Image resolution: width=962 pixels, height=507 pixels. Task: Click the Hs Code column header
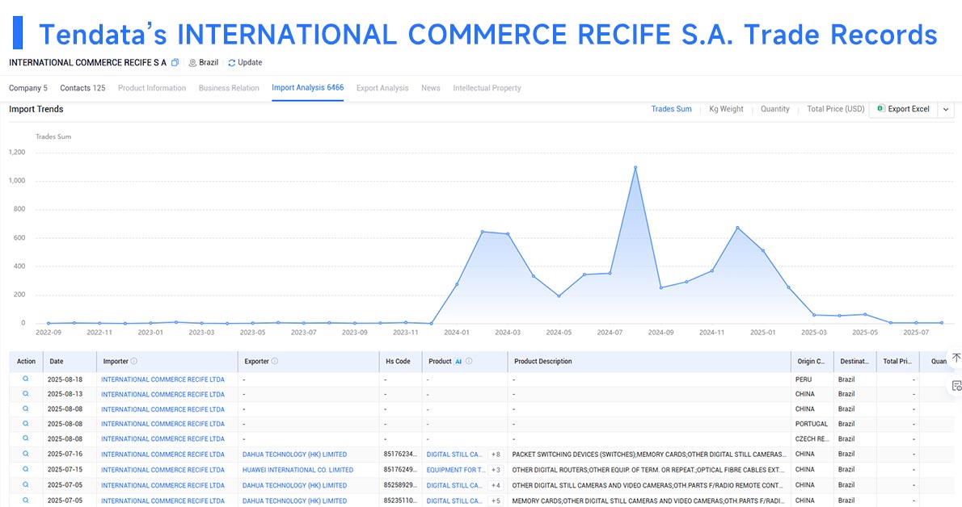pos(399,361)
